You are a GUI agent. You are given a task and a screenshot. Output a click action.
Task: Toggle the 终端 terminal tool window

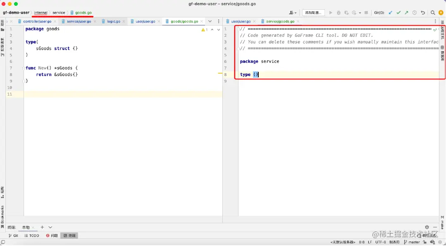point(69,236)
